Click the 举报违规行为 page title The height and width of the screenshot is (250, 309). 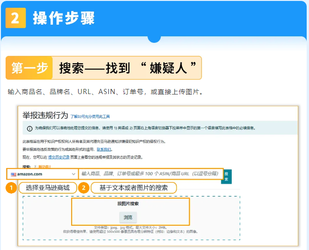point(45,115)
